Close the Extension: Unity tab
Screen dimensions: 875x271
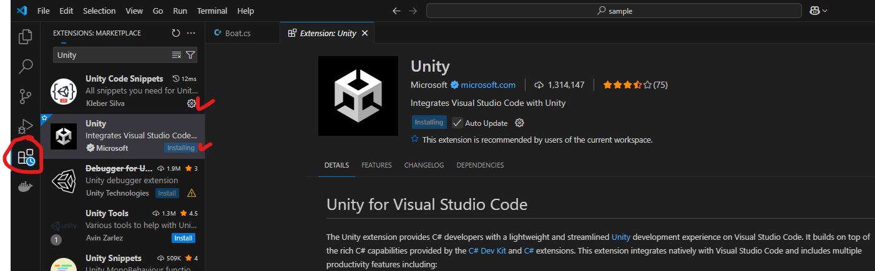(x=364, y=33)
